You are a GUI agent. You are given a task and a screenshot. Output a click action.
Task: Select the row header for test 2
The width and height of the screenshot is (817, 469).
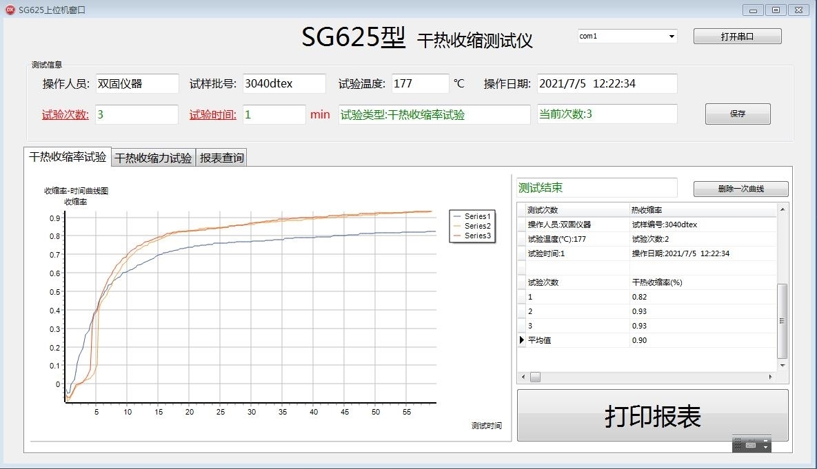[521, 311]
